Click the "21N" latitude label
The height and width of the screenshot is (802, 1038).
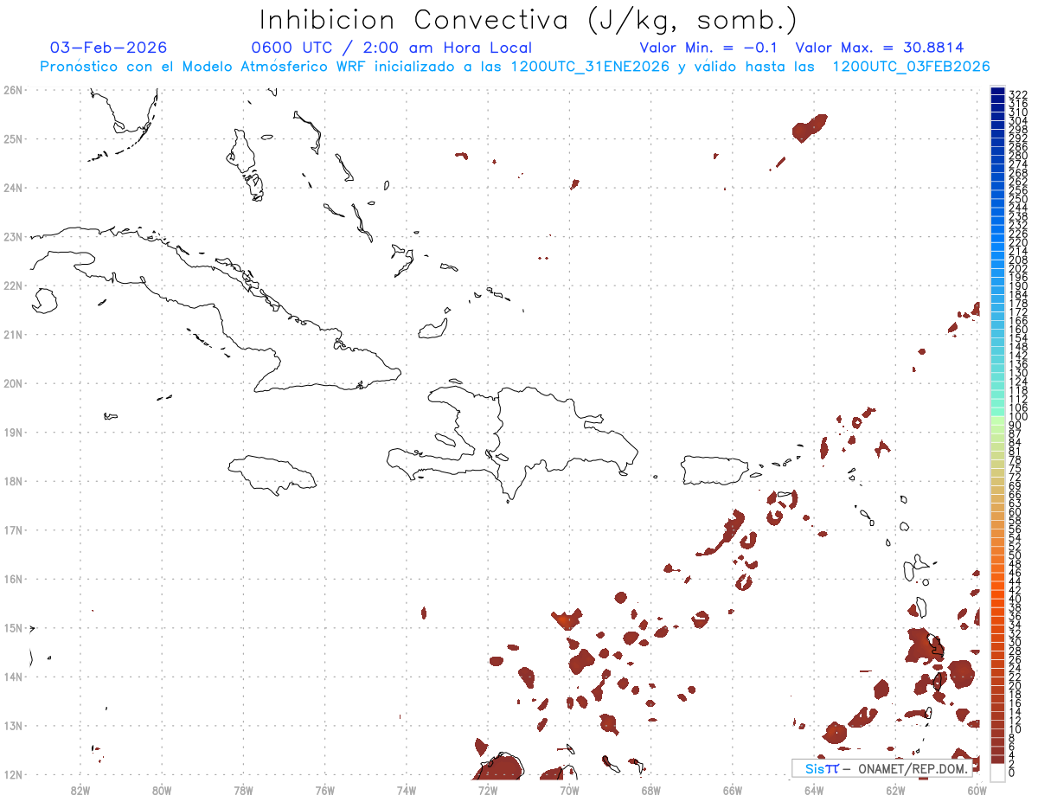[12, 334]
